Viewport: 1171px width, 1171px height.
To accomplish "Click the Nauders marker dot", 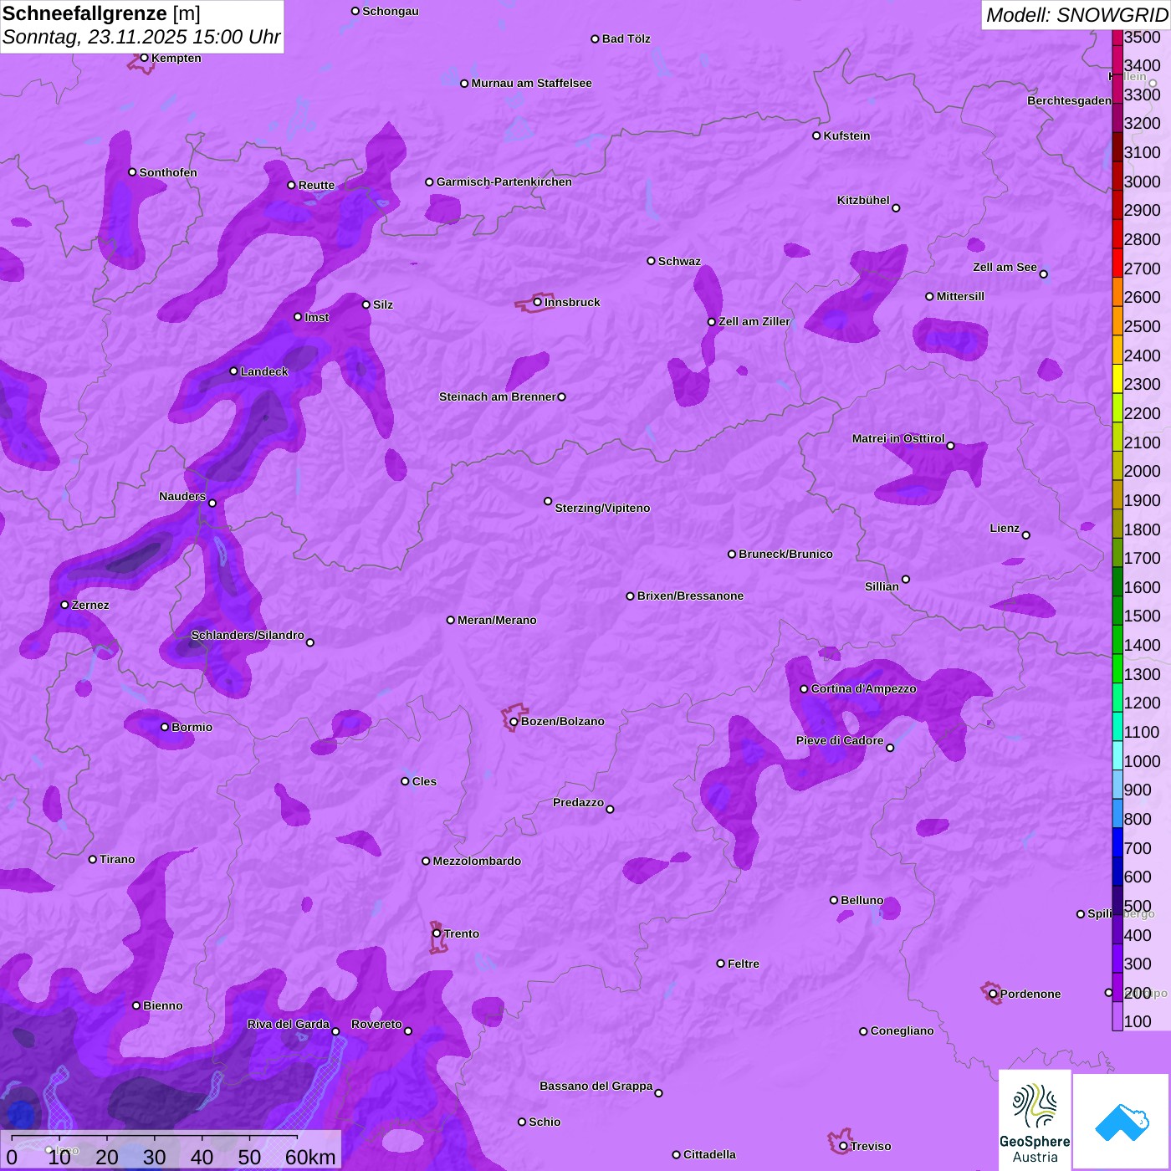I will pyautogui.click(x=212, y=503).
